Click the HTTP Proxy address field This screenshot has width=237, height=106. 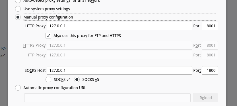click(x=119, y=26)
